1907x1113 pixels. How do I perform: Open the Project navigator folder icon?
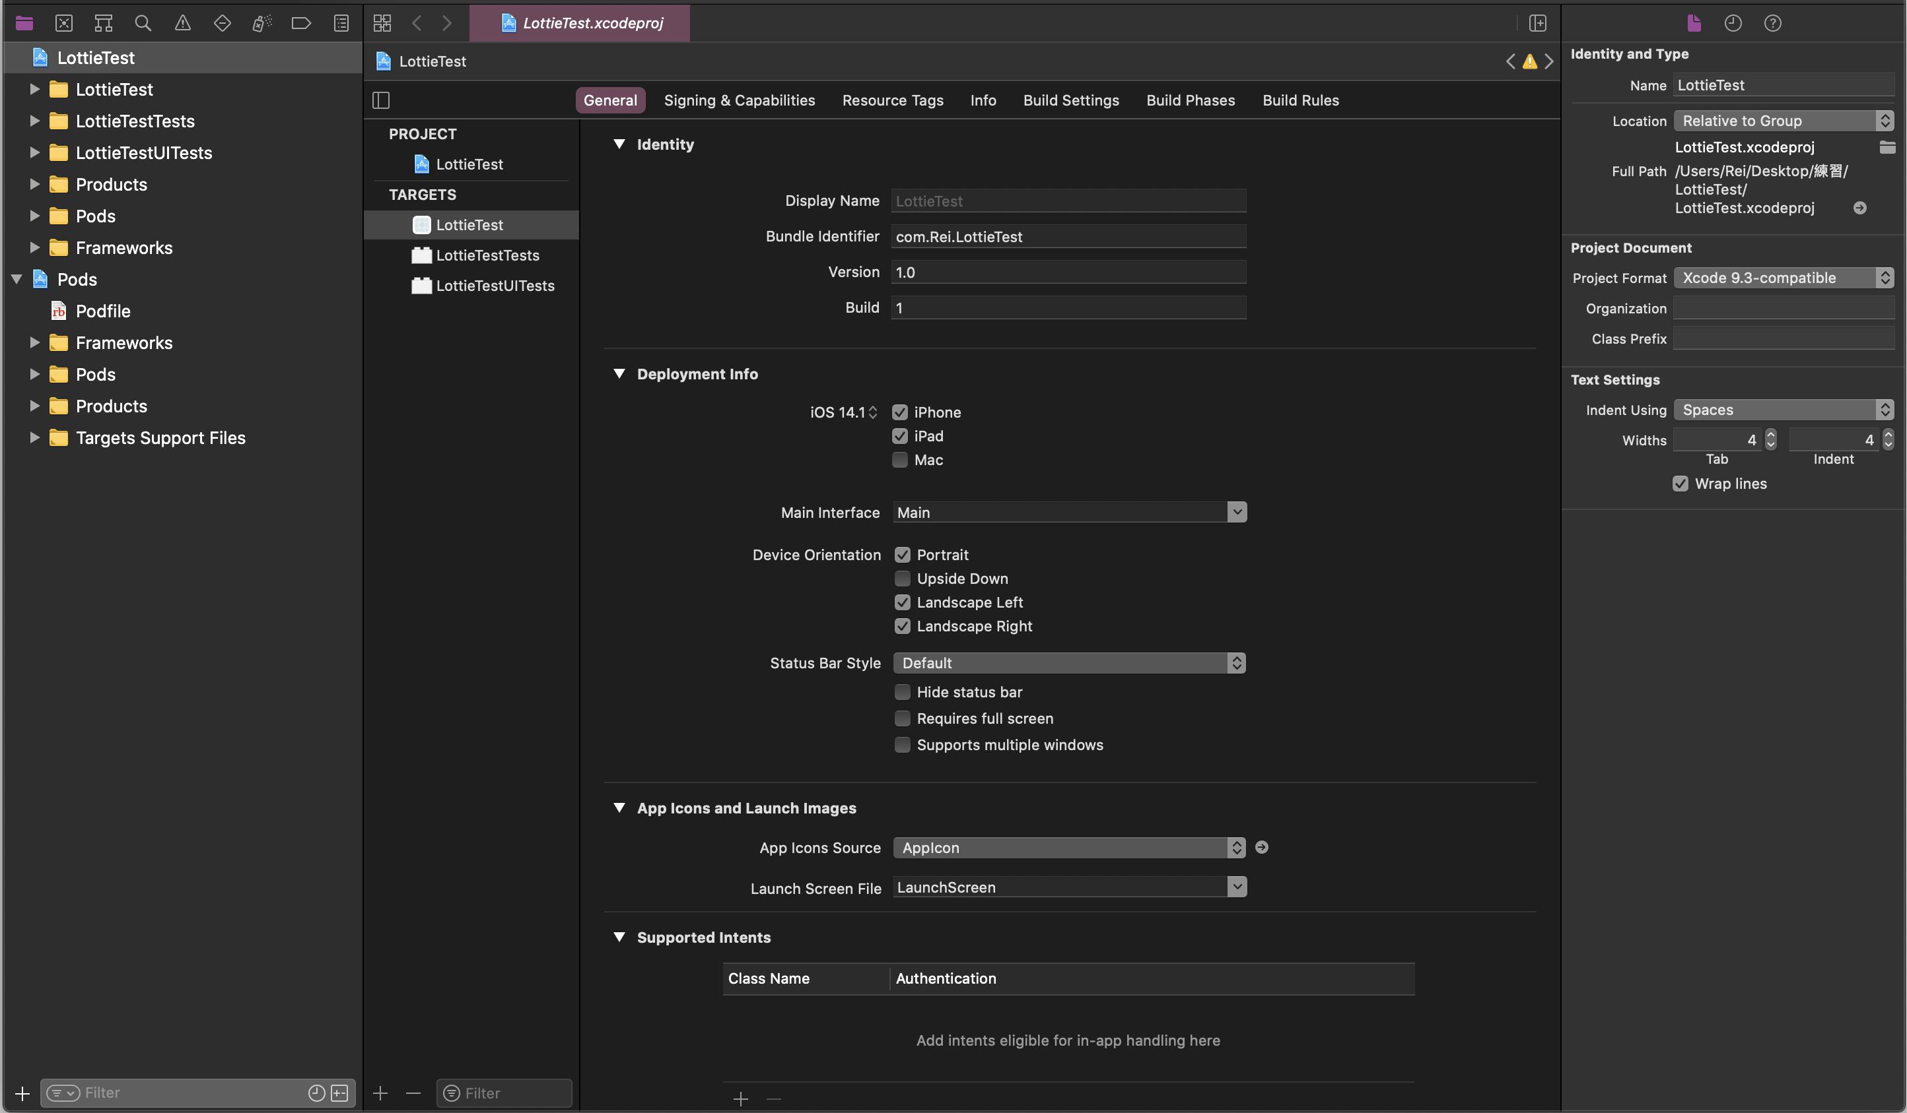(24, 24)
